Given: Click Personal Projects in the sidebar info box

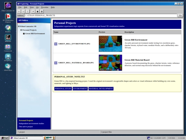Looking at the screenshot, I should point(26,121).
